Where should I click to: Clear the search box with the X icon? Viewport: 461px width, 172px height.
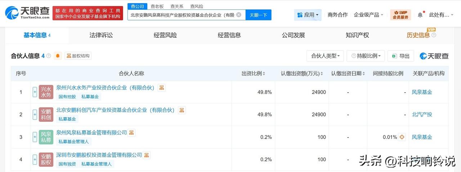point(239,15)
